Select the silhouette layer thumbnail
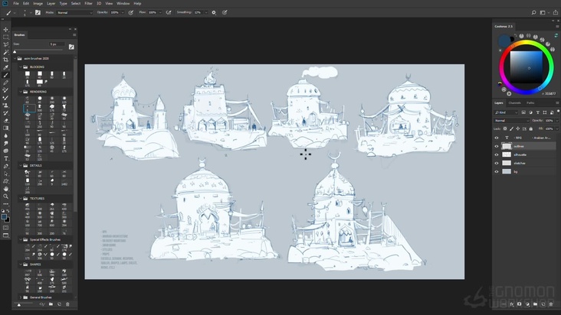The height and width of the screenshot is (315, 561). coord(507,155)
